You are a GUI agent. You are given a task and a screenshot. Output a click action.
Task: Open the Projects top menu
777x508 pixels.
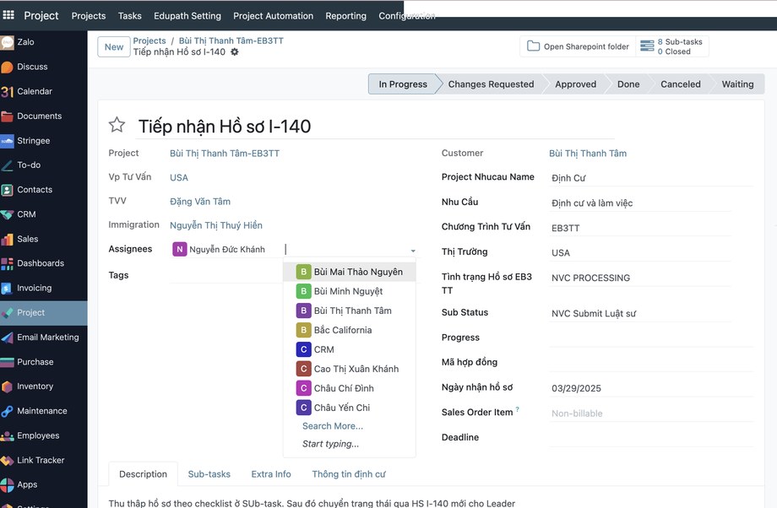88,16
